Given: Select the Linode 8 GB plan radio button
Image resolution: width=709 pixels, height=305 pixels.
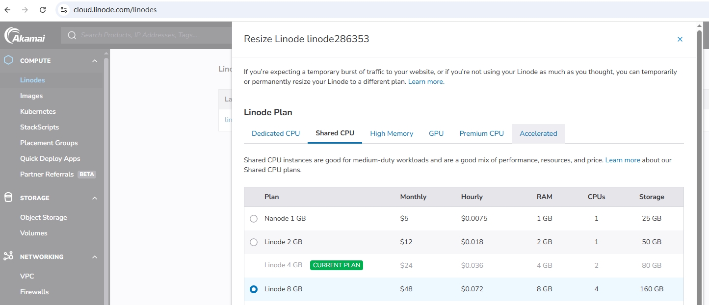Looking at the screenshot, I should pos(254,289).
